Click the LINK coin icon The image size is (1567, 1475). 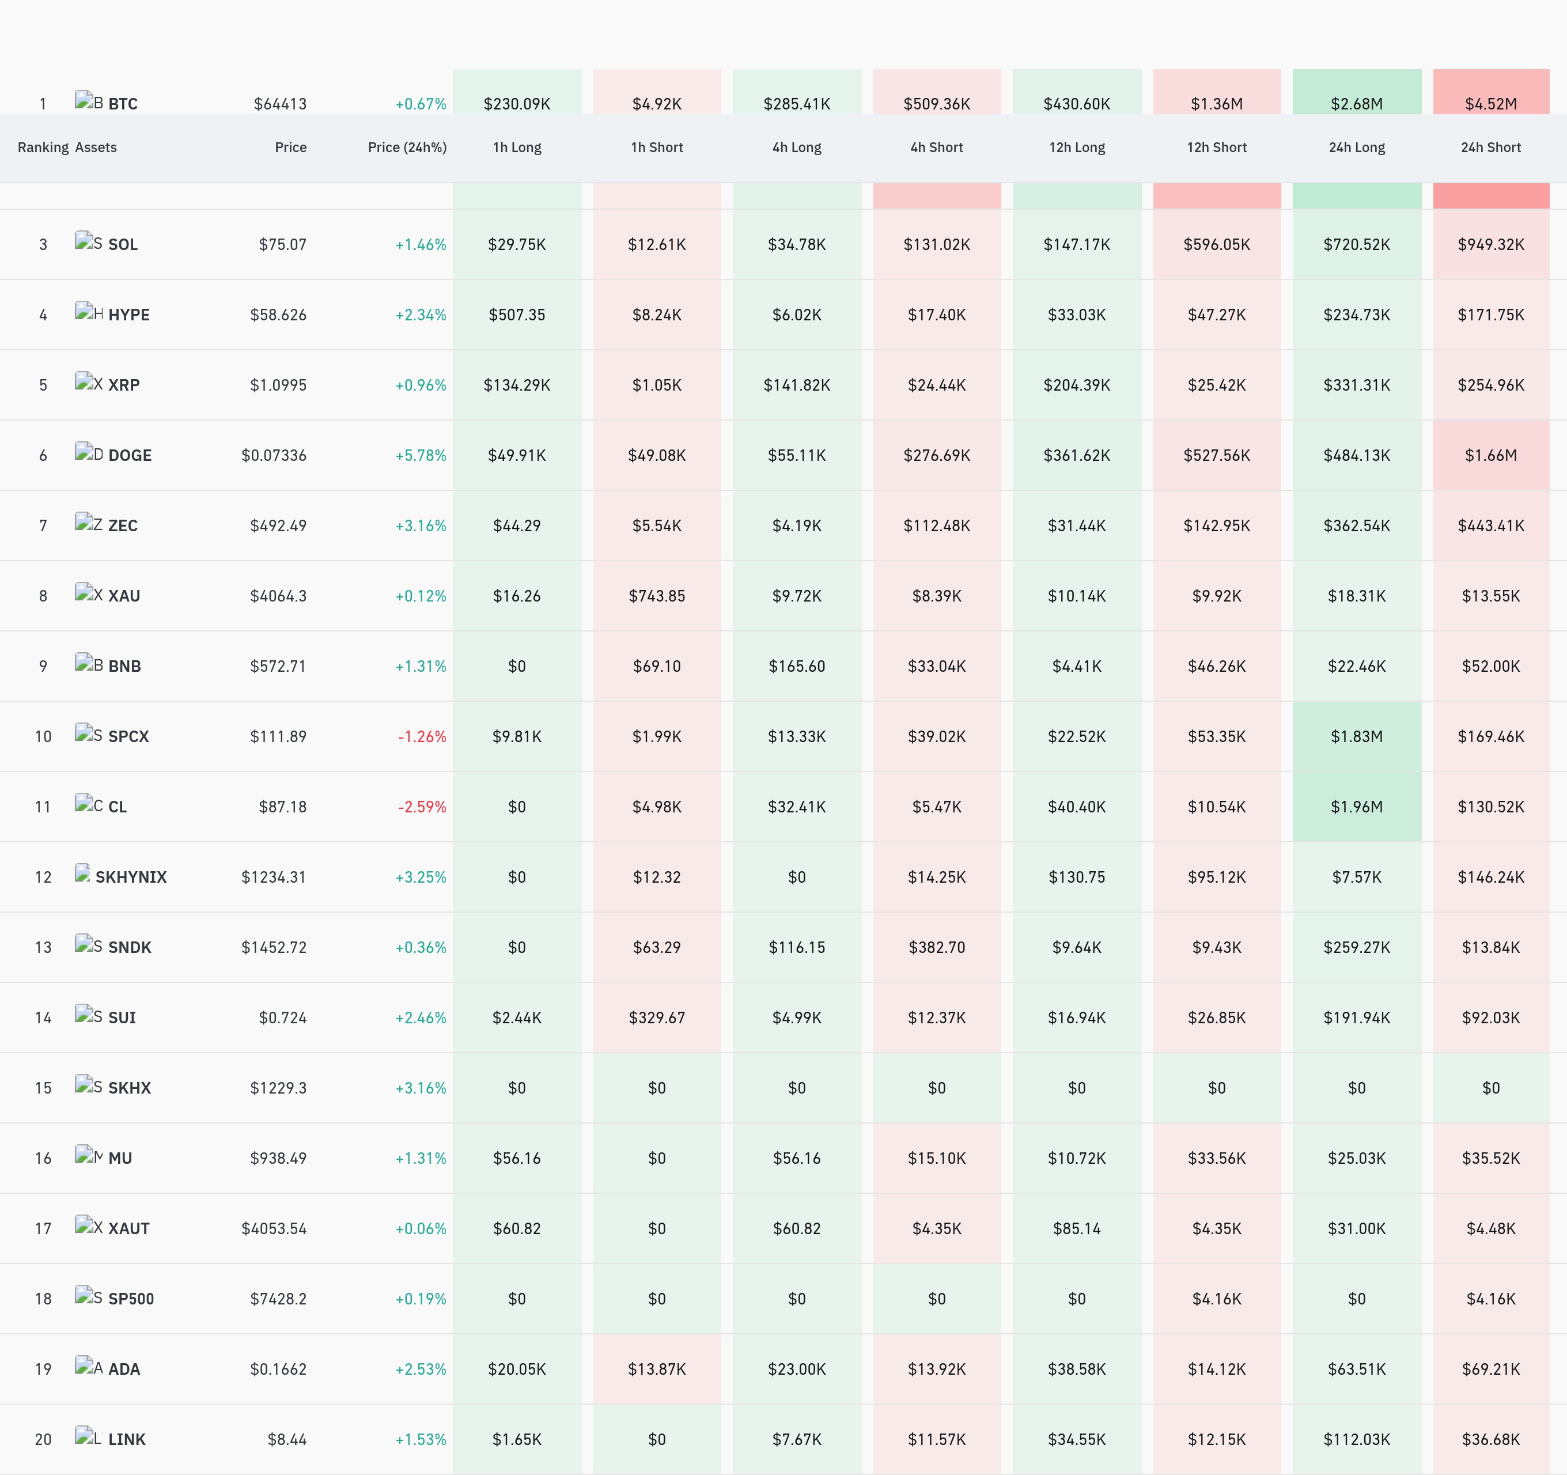(88, 1436)
